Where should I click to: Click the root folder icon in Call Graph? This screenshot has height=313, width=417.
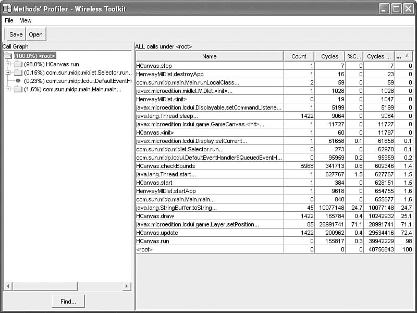pos(8,56)
